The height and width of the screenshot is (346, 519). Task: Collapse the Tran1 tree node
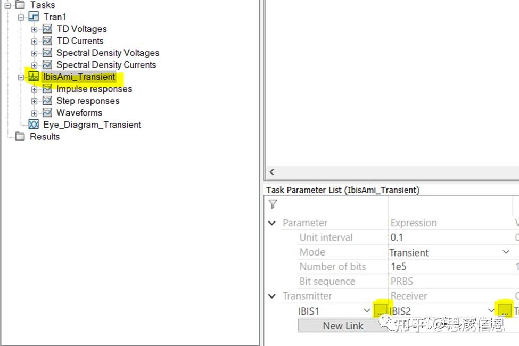21,17
